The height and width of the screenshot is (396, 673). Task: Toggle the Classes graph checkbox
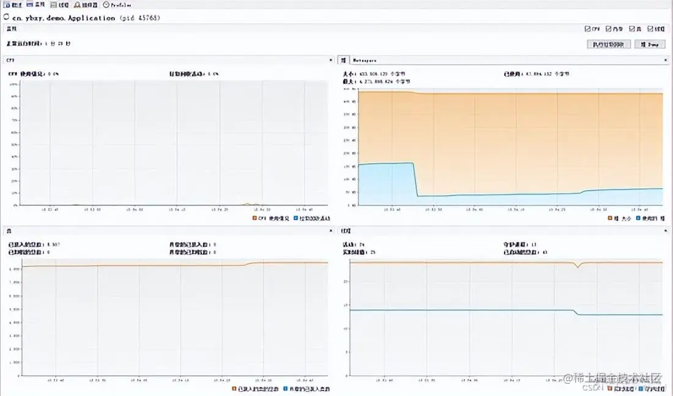(632, 29)
